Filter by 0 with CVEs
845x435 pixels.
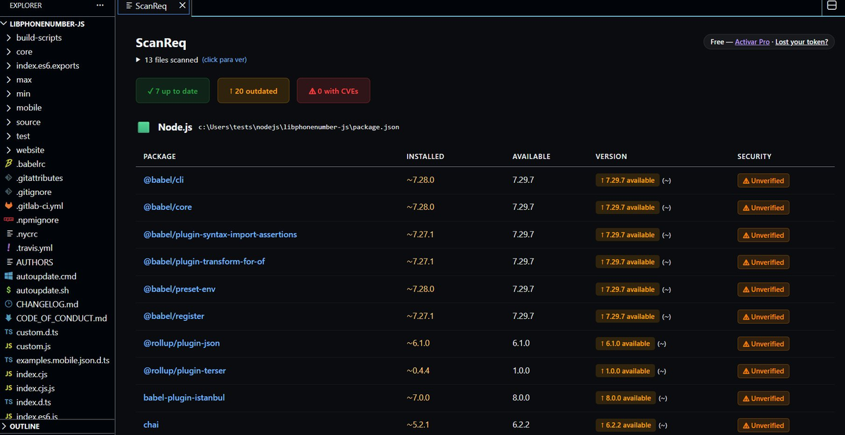[333, 91]
